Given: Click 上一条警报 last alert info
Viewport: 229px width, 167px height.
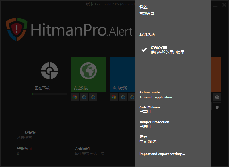Looking at the screenshot, I should [26, 135].
